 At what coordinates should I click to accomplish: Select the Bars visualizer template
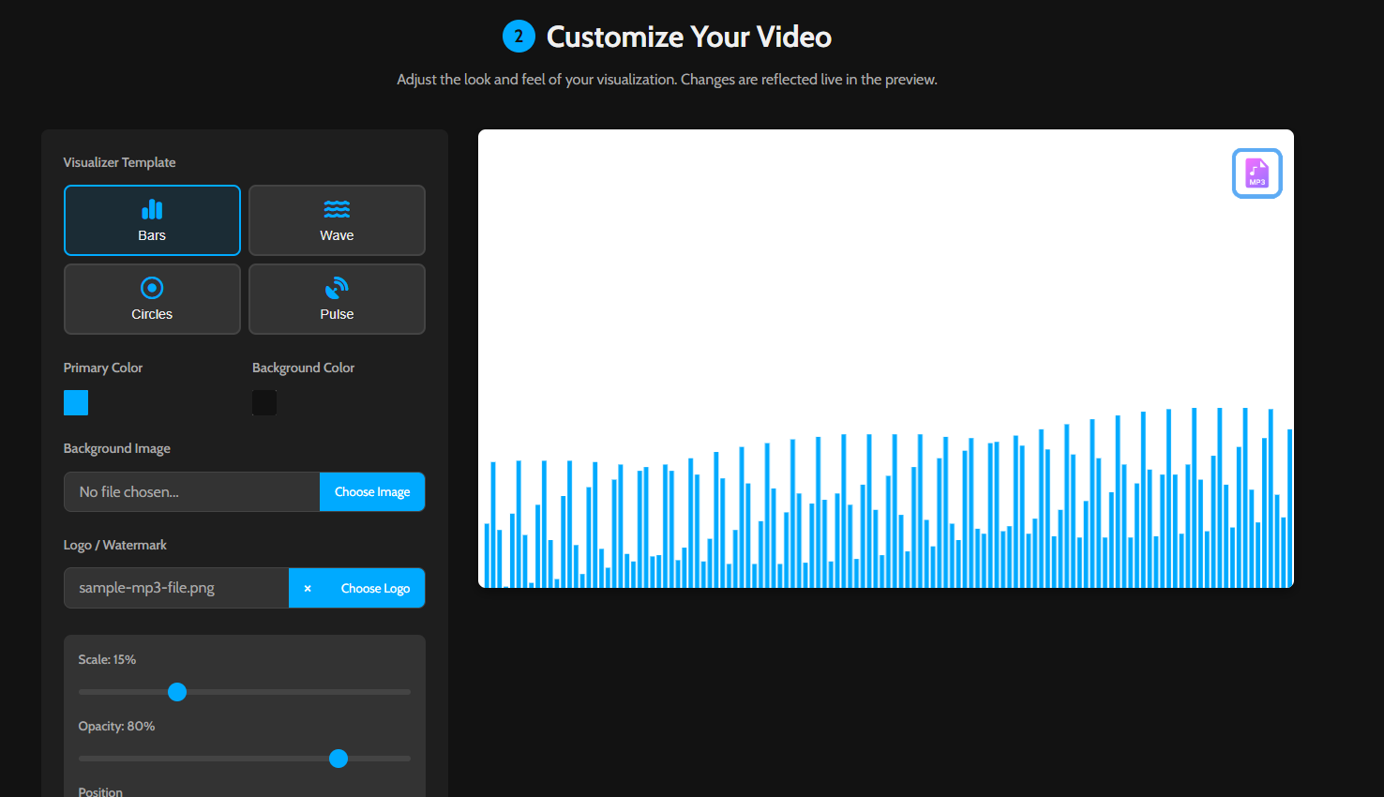click(x=151, y=220)
